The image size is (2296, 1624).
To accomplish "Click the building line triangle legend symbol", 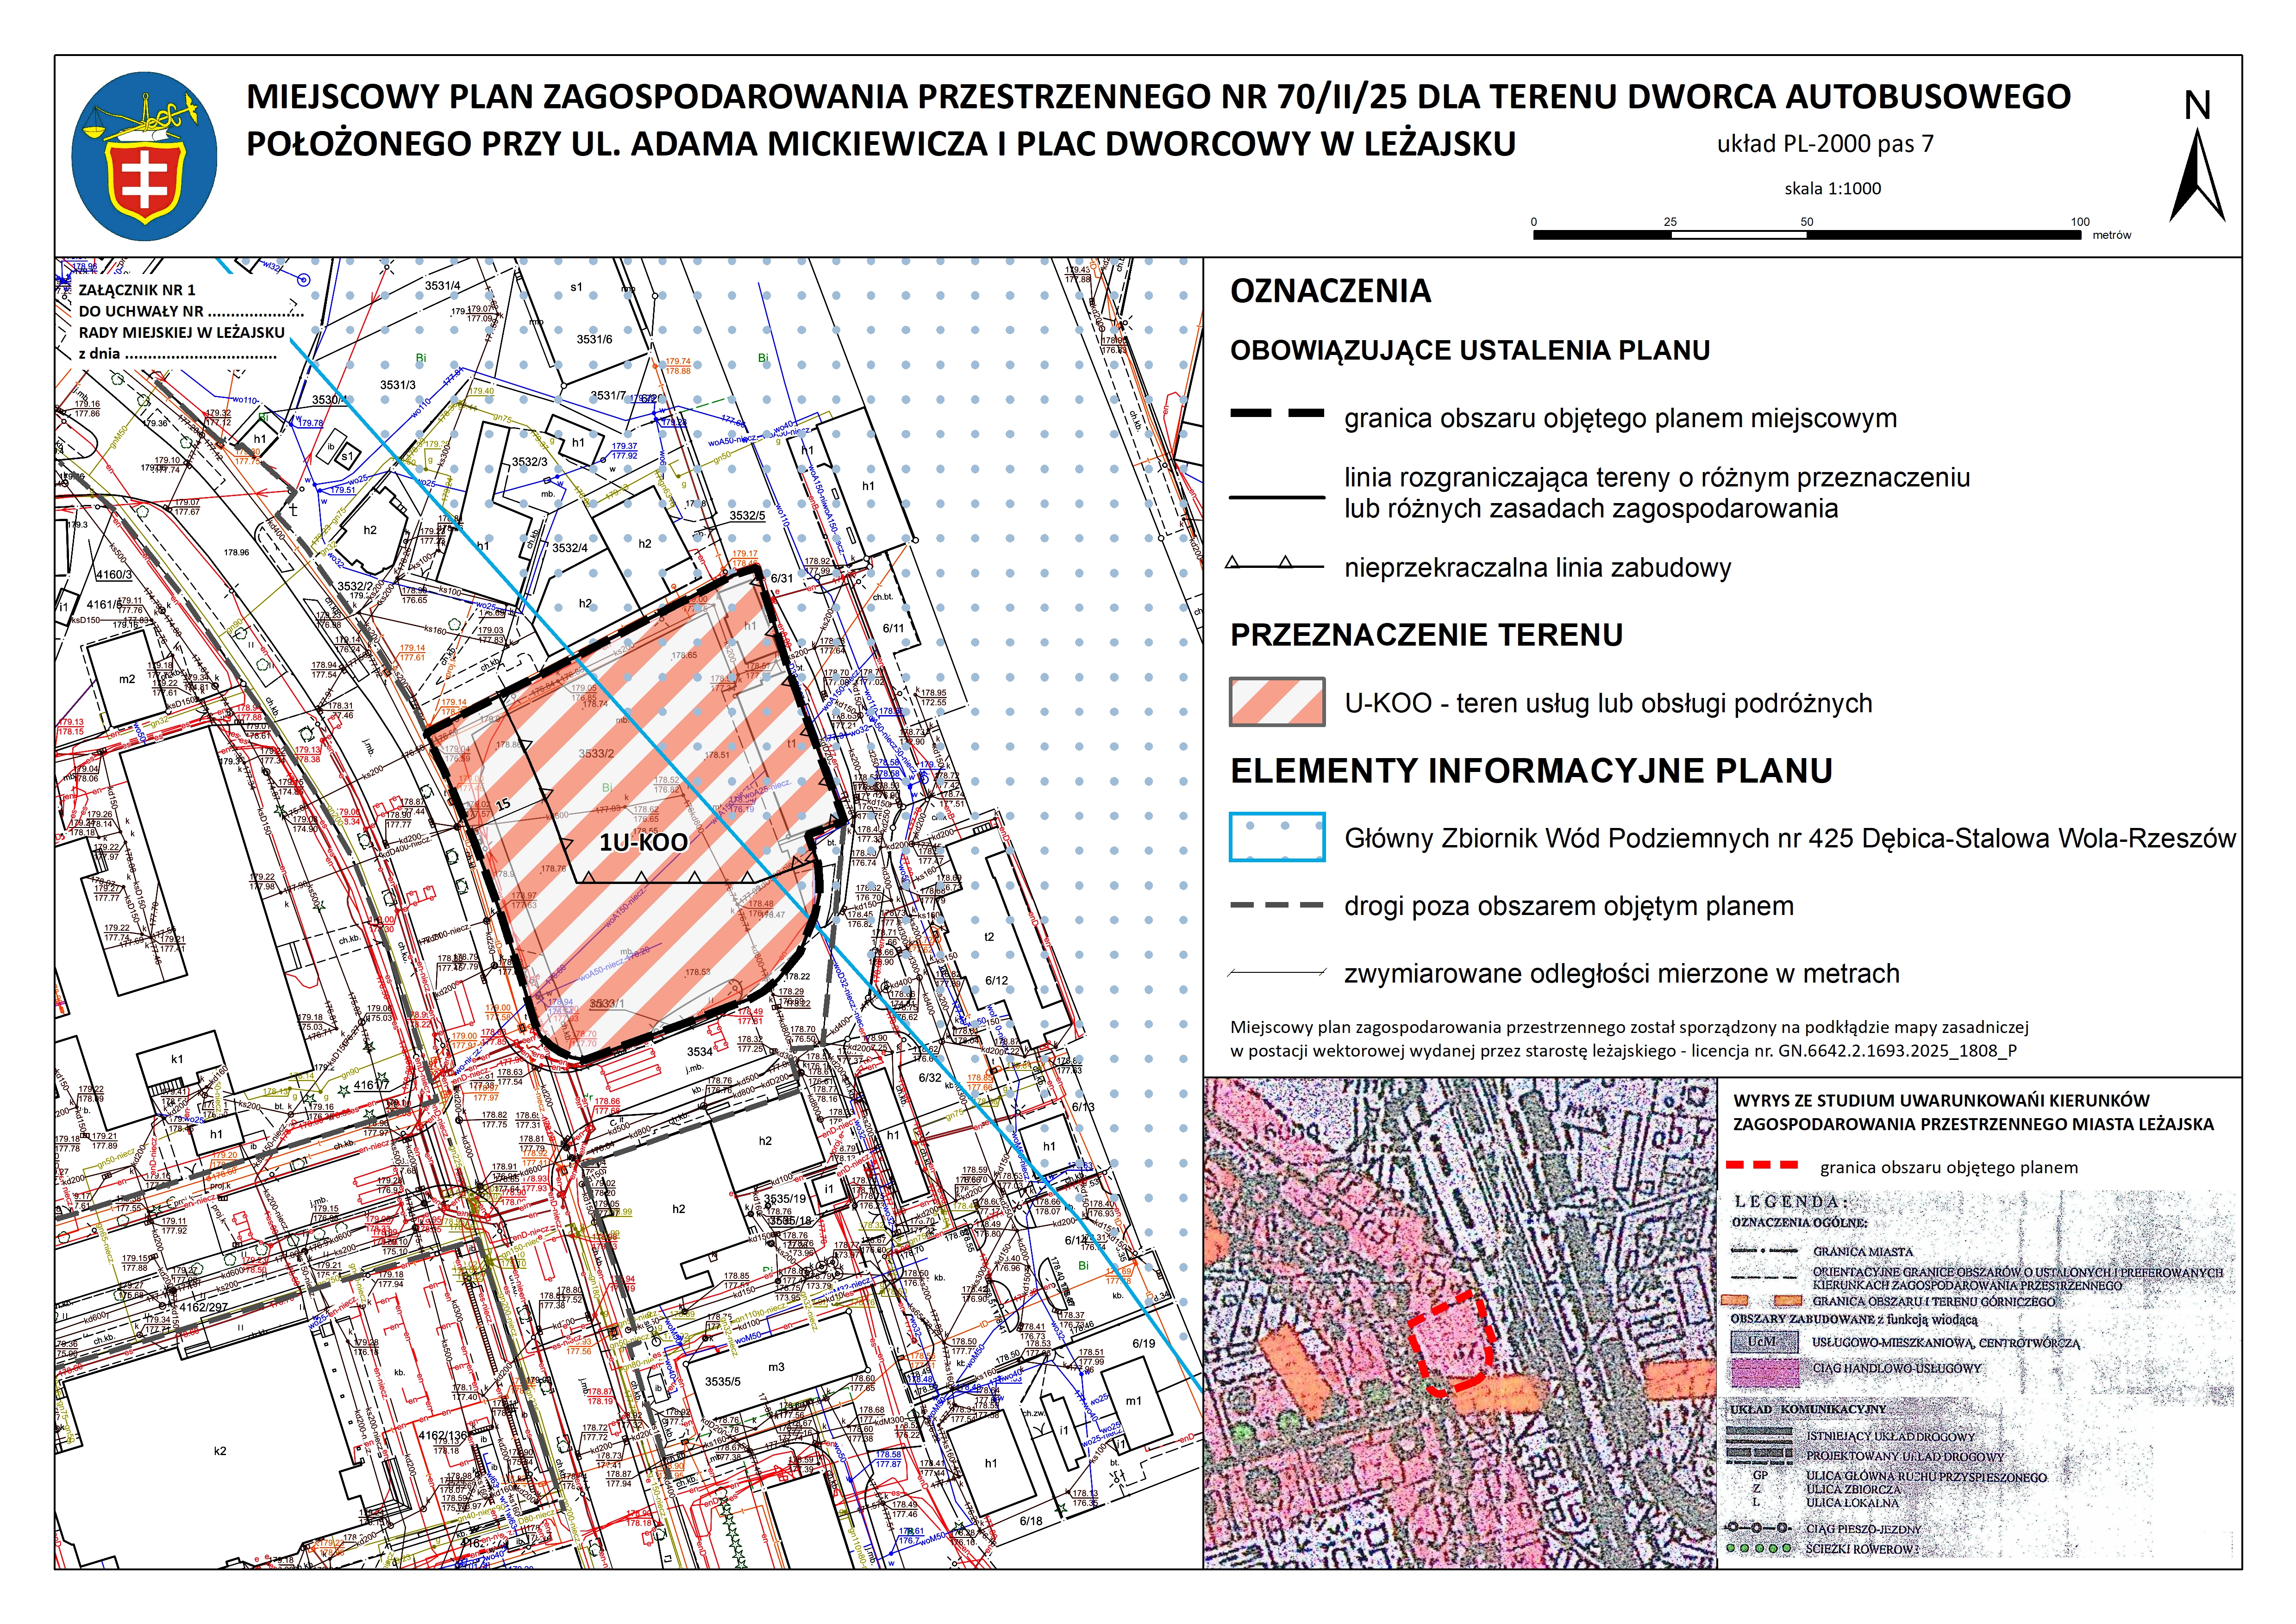I will pos(1276,566).
